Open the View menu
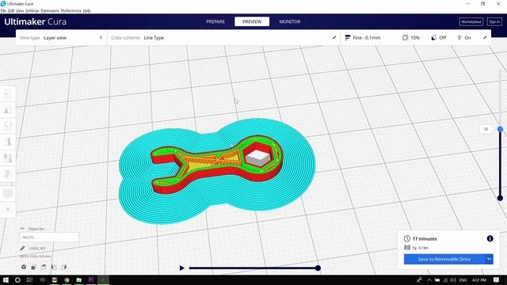 coord(20,10)
